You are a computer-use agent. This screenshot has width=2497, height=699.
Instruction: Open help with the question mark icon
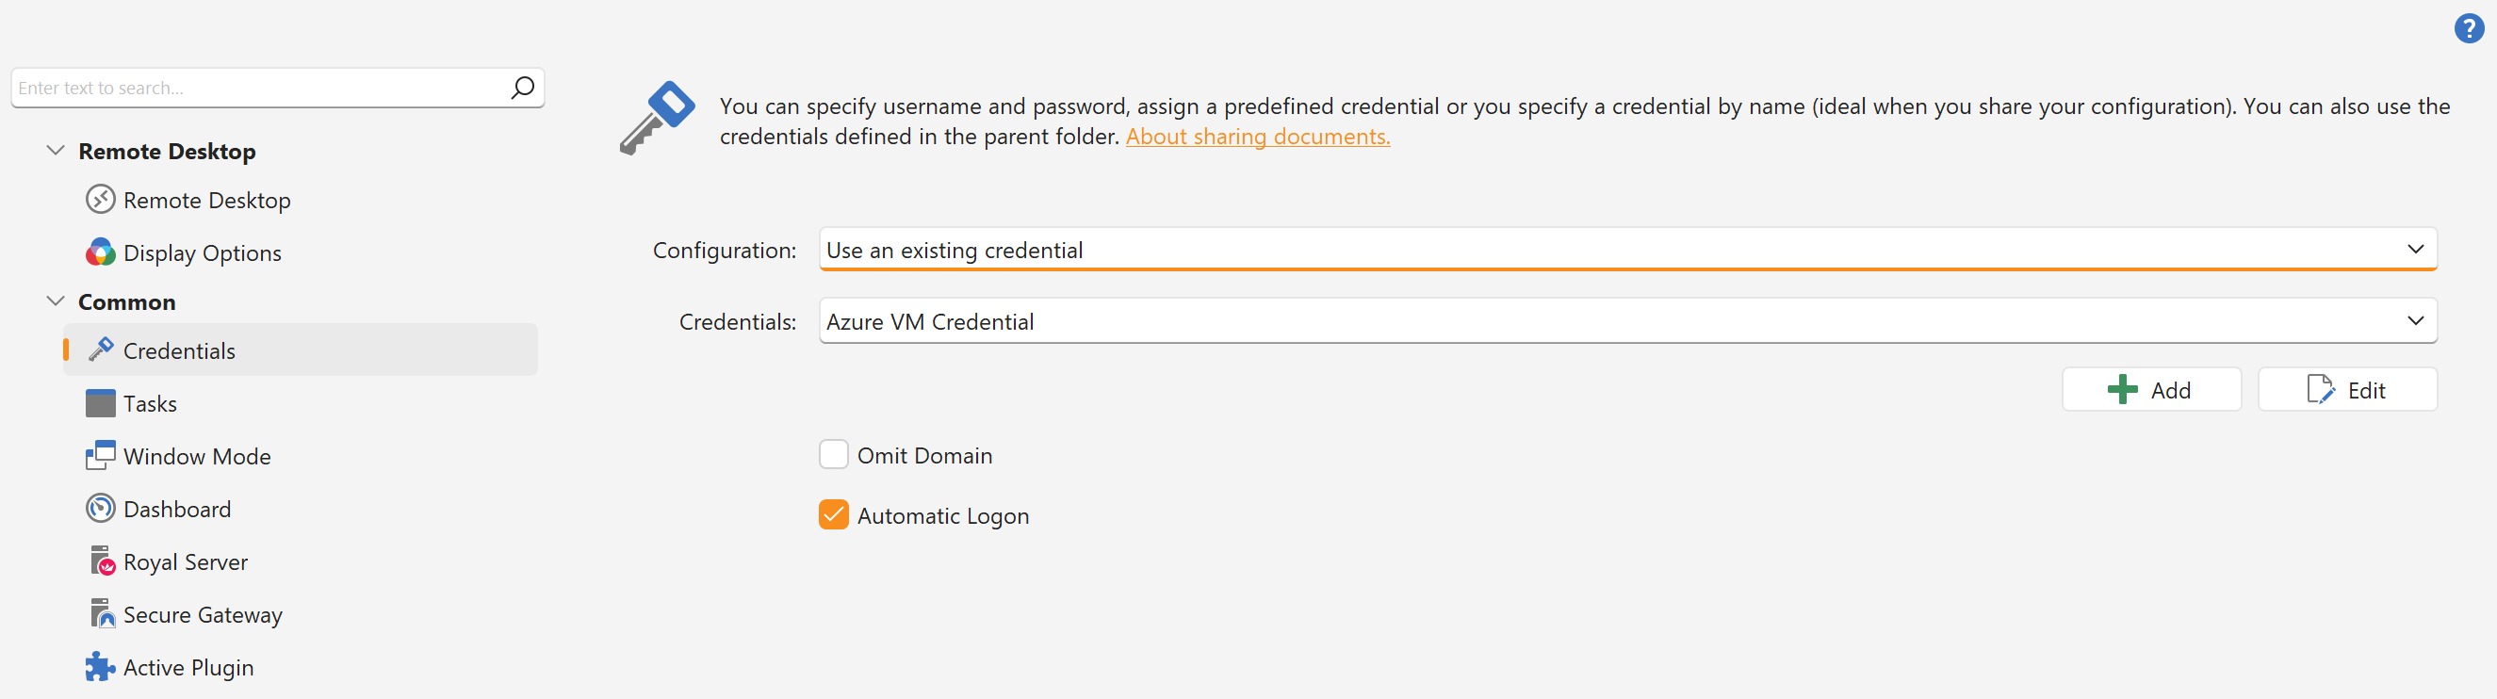(x=2468, y=29)
